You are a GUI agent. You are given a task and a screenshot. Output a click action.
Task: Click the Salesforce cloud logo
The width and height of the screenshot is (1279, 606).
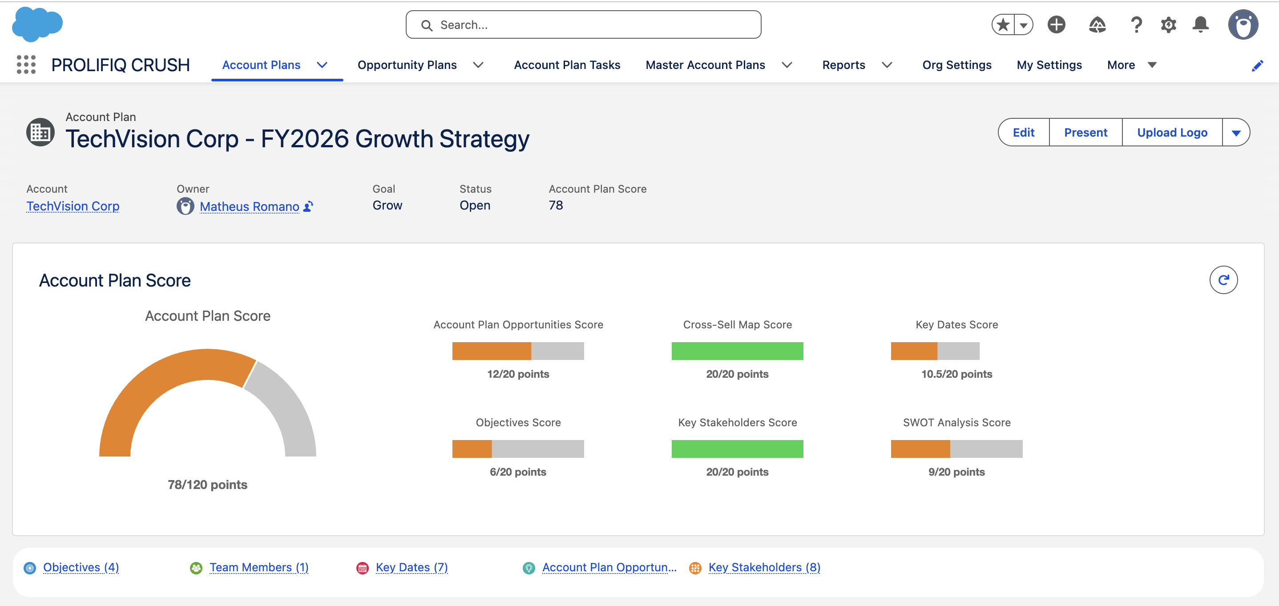pyautogui.click(x=37, y=24)
